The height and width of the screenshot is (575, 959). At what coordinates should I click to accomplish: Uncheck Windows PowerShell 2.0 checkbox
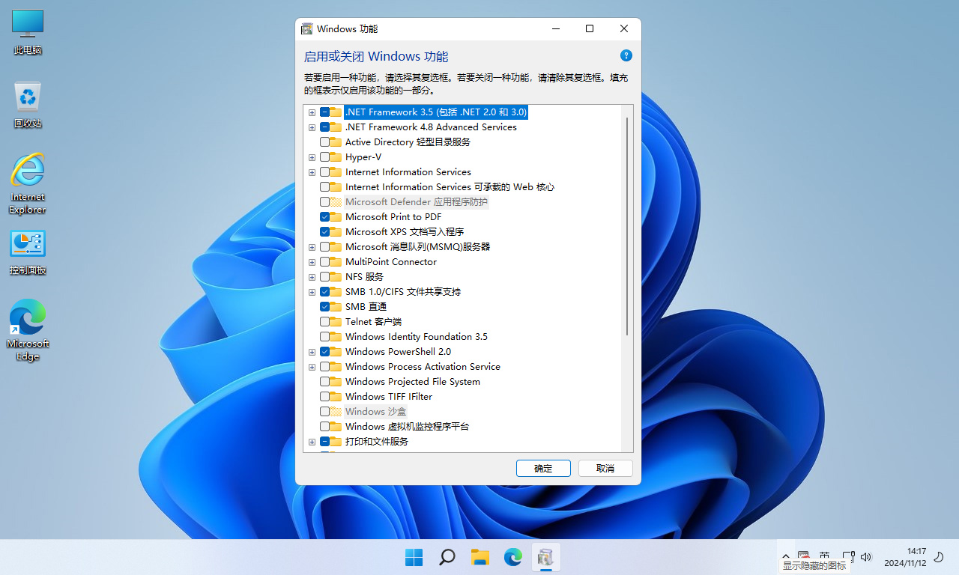tap(324, 352)
